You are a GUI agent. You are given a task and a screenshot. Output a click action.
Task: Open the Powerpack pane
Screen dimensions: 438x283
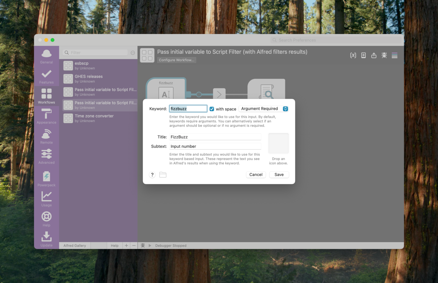point(46,179)
